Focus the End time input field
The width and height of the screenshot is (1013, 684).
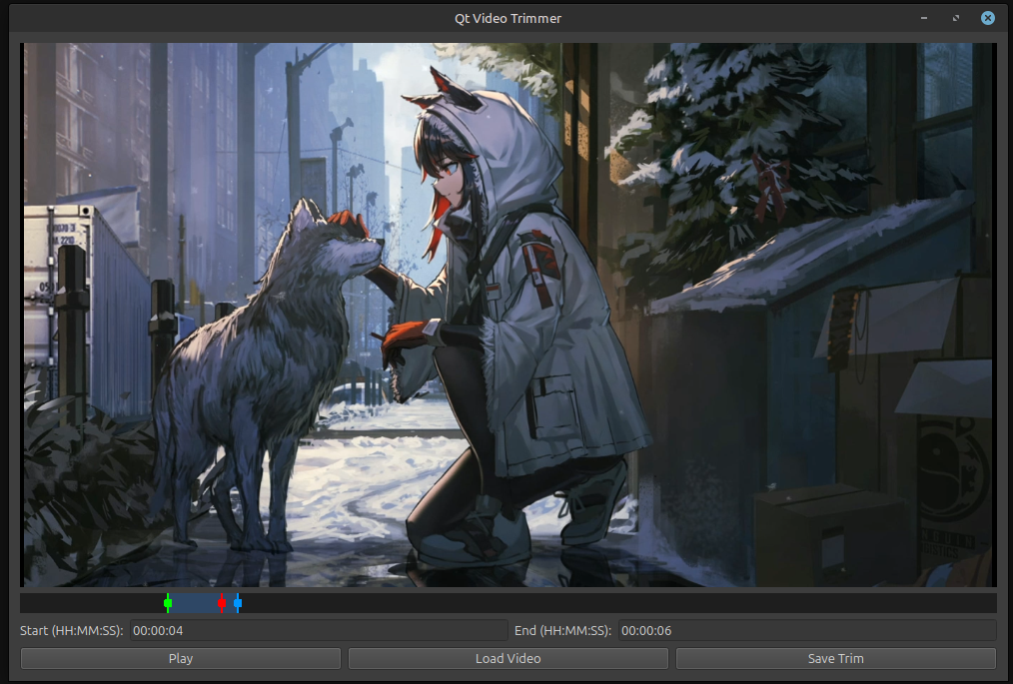807,630
